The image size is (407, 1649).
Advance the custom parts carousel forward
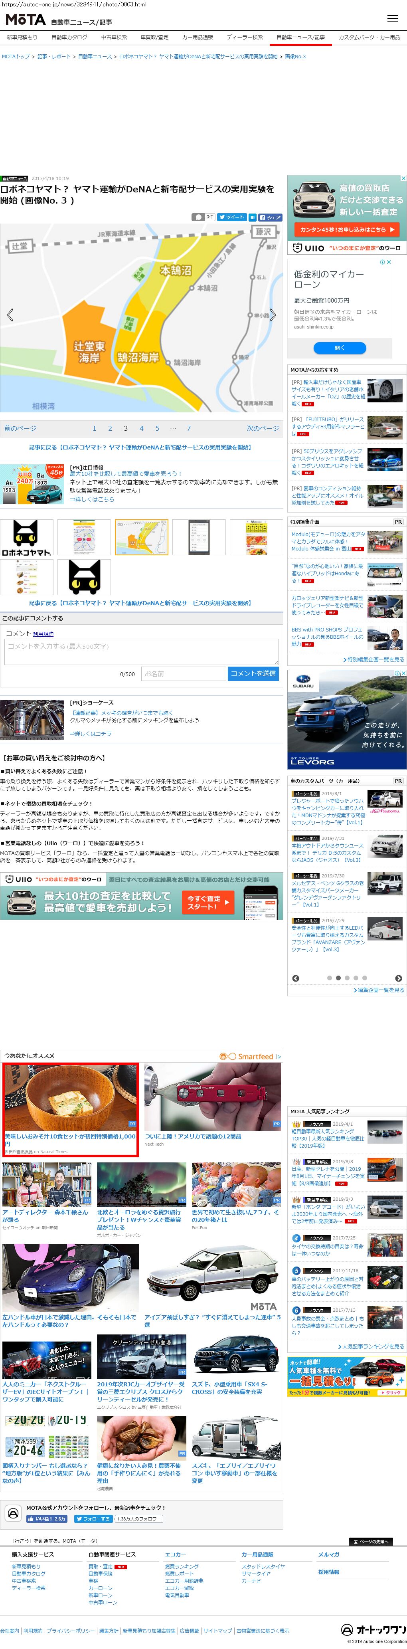pos(398,978)
